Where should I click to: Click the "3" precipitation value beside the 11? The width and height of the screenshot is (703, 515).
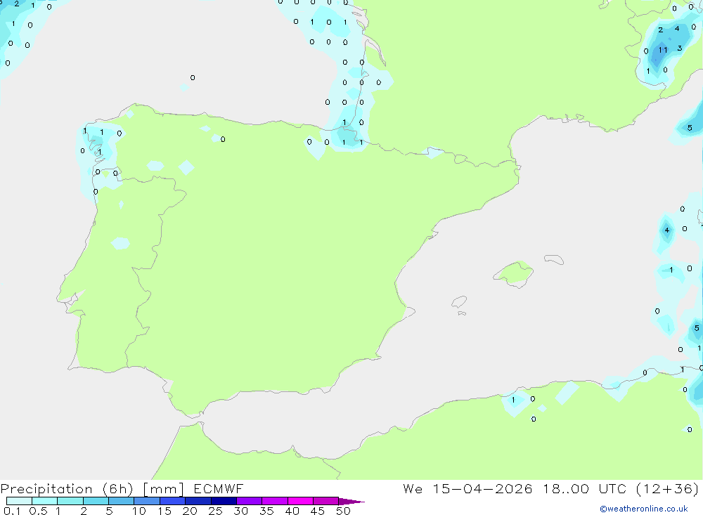tap(680, 48)
